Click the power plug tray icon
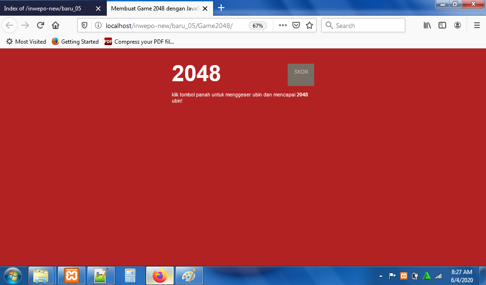486x285 pixels. 415,275
